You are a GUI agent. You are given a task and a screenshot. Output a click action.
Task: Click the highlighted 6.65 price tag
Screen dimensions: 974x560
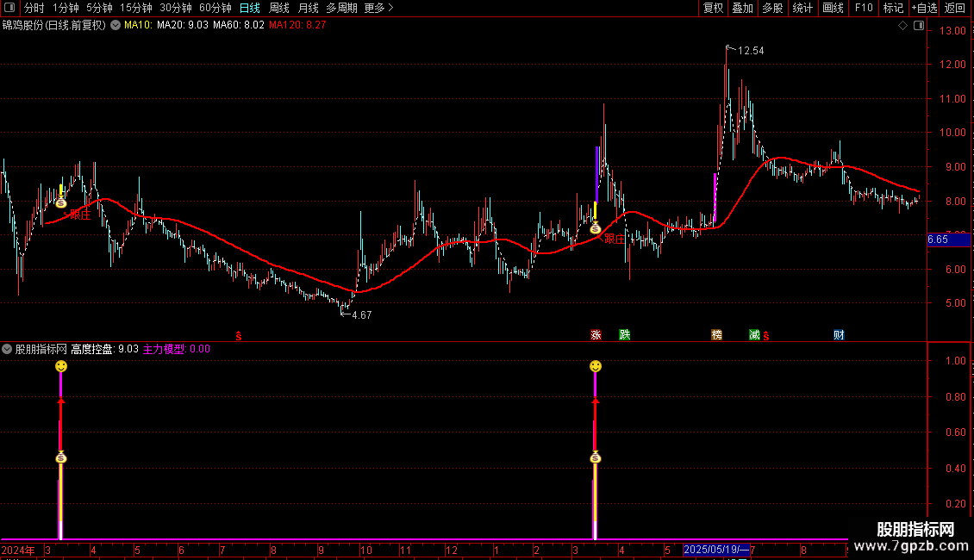point(948,240)
